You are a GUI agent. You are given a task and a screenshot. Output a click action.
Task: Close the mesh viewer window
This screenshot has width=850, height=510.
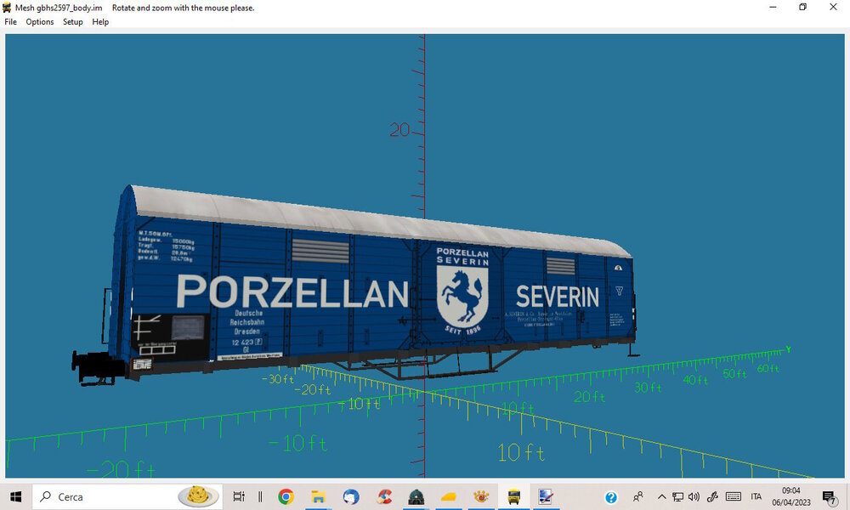tap(833, 7)
